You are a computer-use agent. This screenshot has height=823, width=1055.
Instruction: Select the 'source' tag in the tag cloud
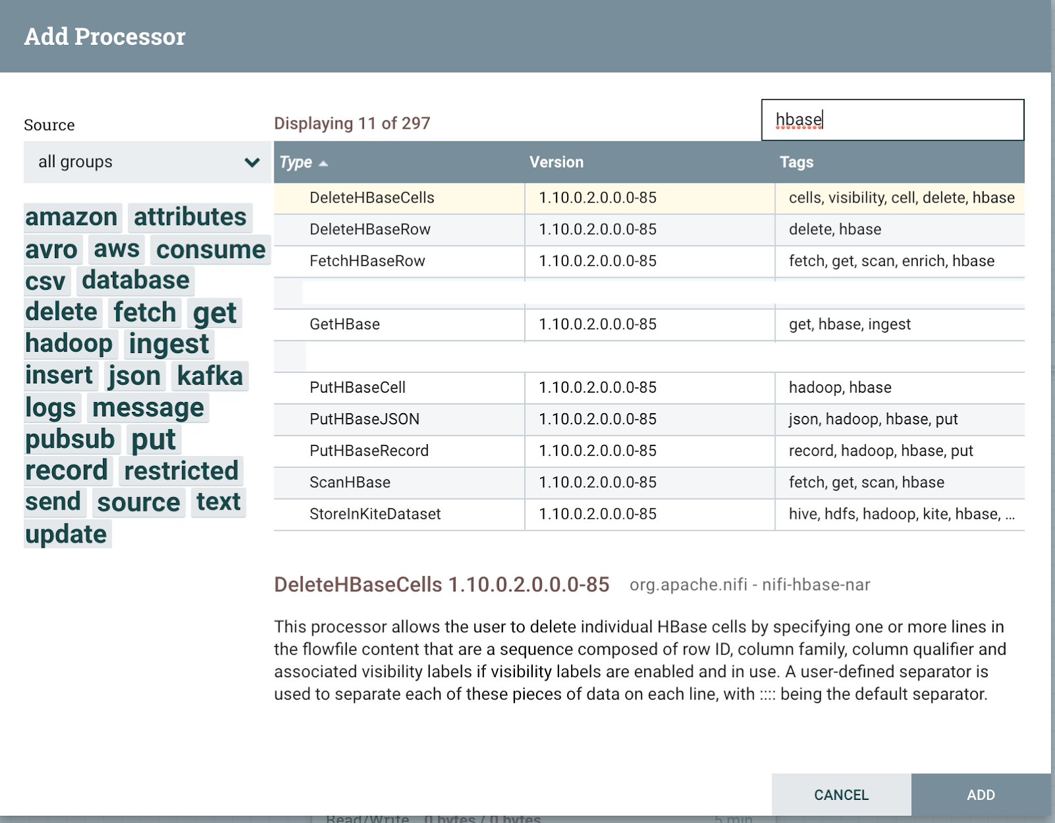tap(138, 502)
